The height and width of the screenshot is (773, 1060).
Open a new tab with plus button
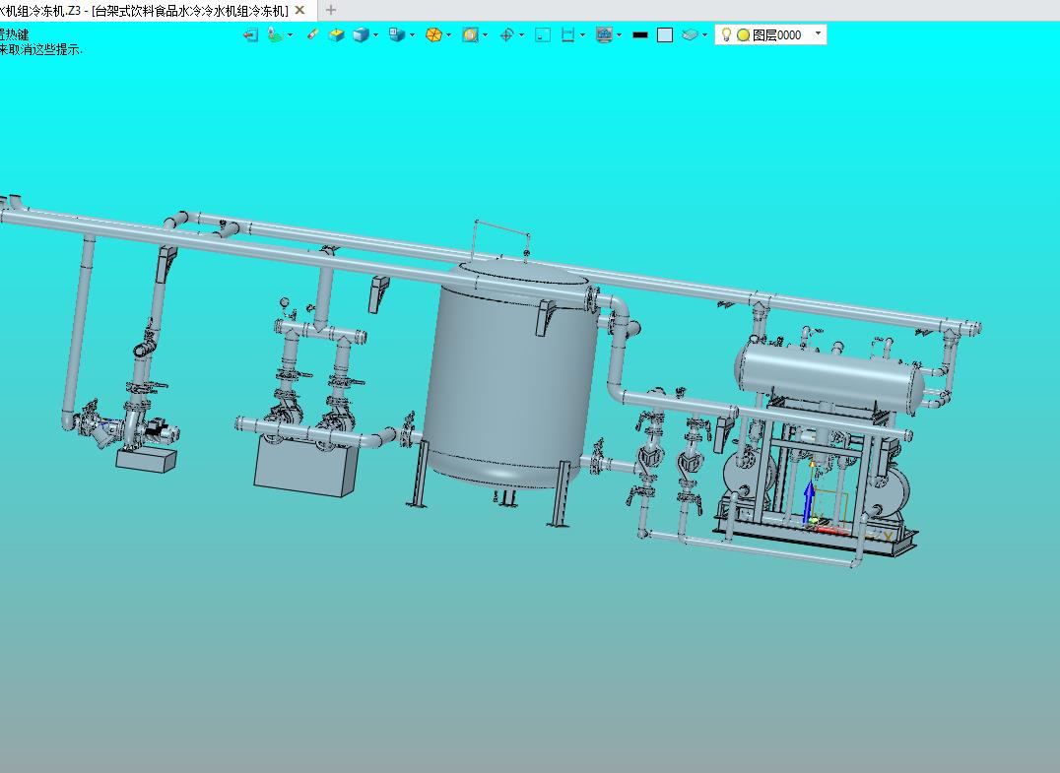point(331,10)
